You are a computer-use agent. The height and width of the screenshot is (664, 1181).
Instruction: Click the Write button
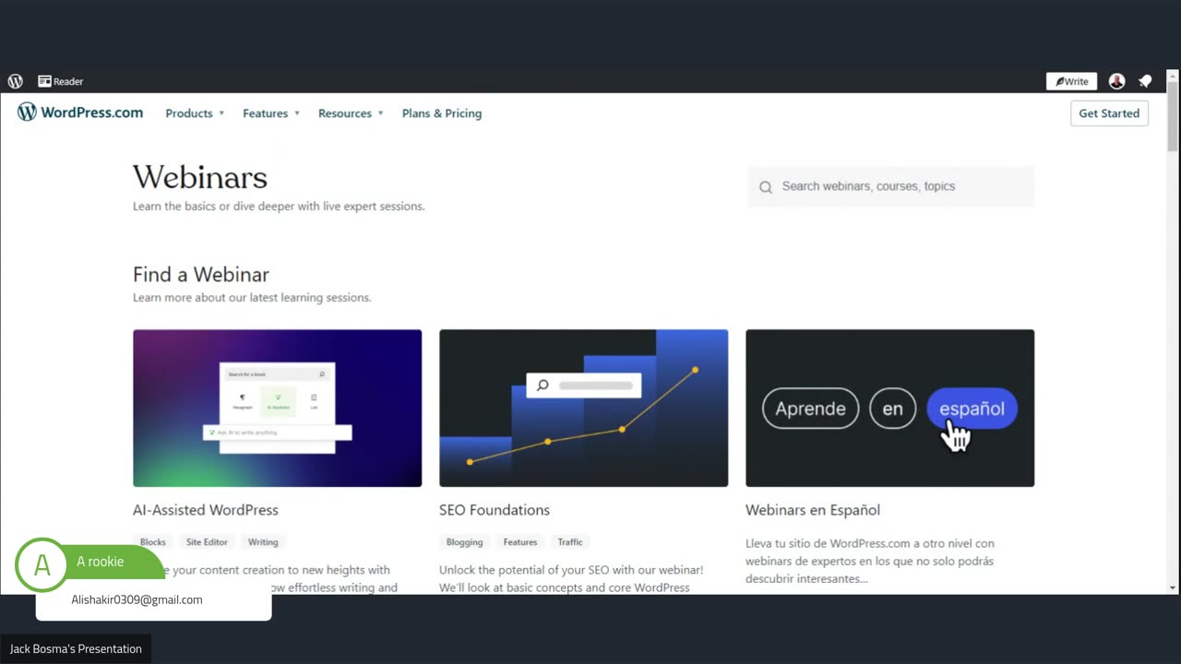(1071, 81)
